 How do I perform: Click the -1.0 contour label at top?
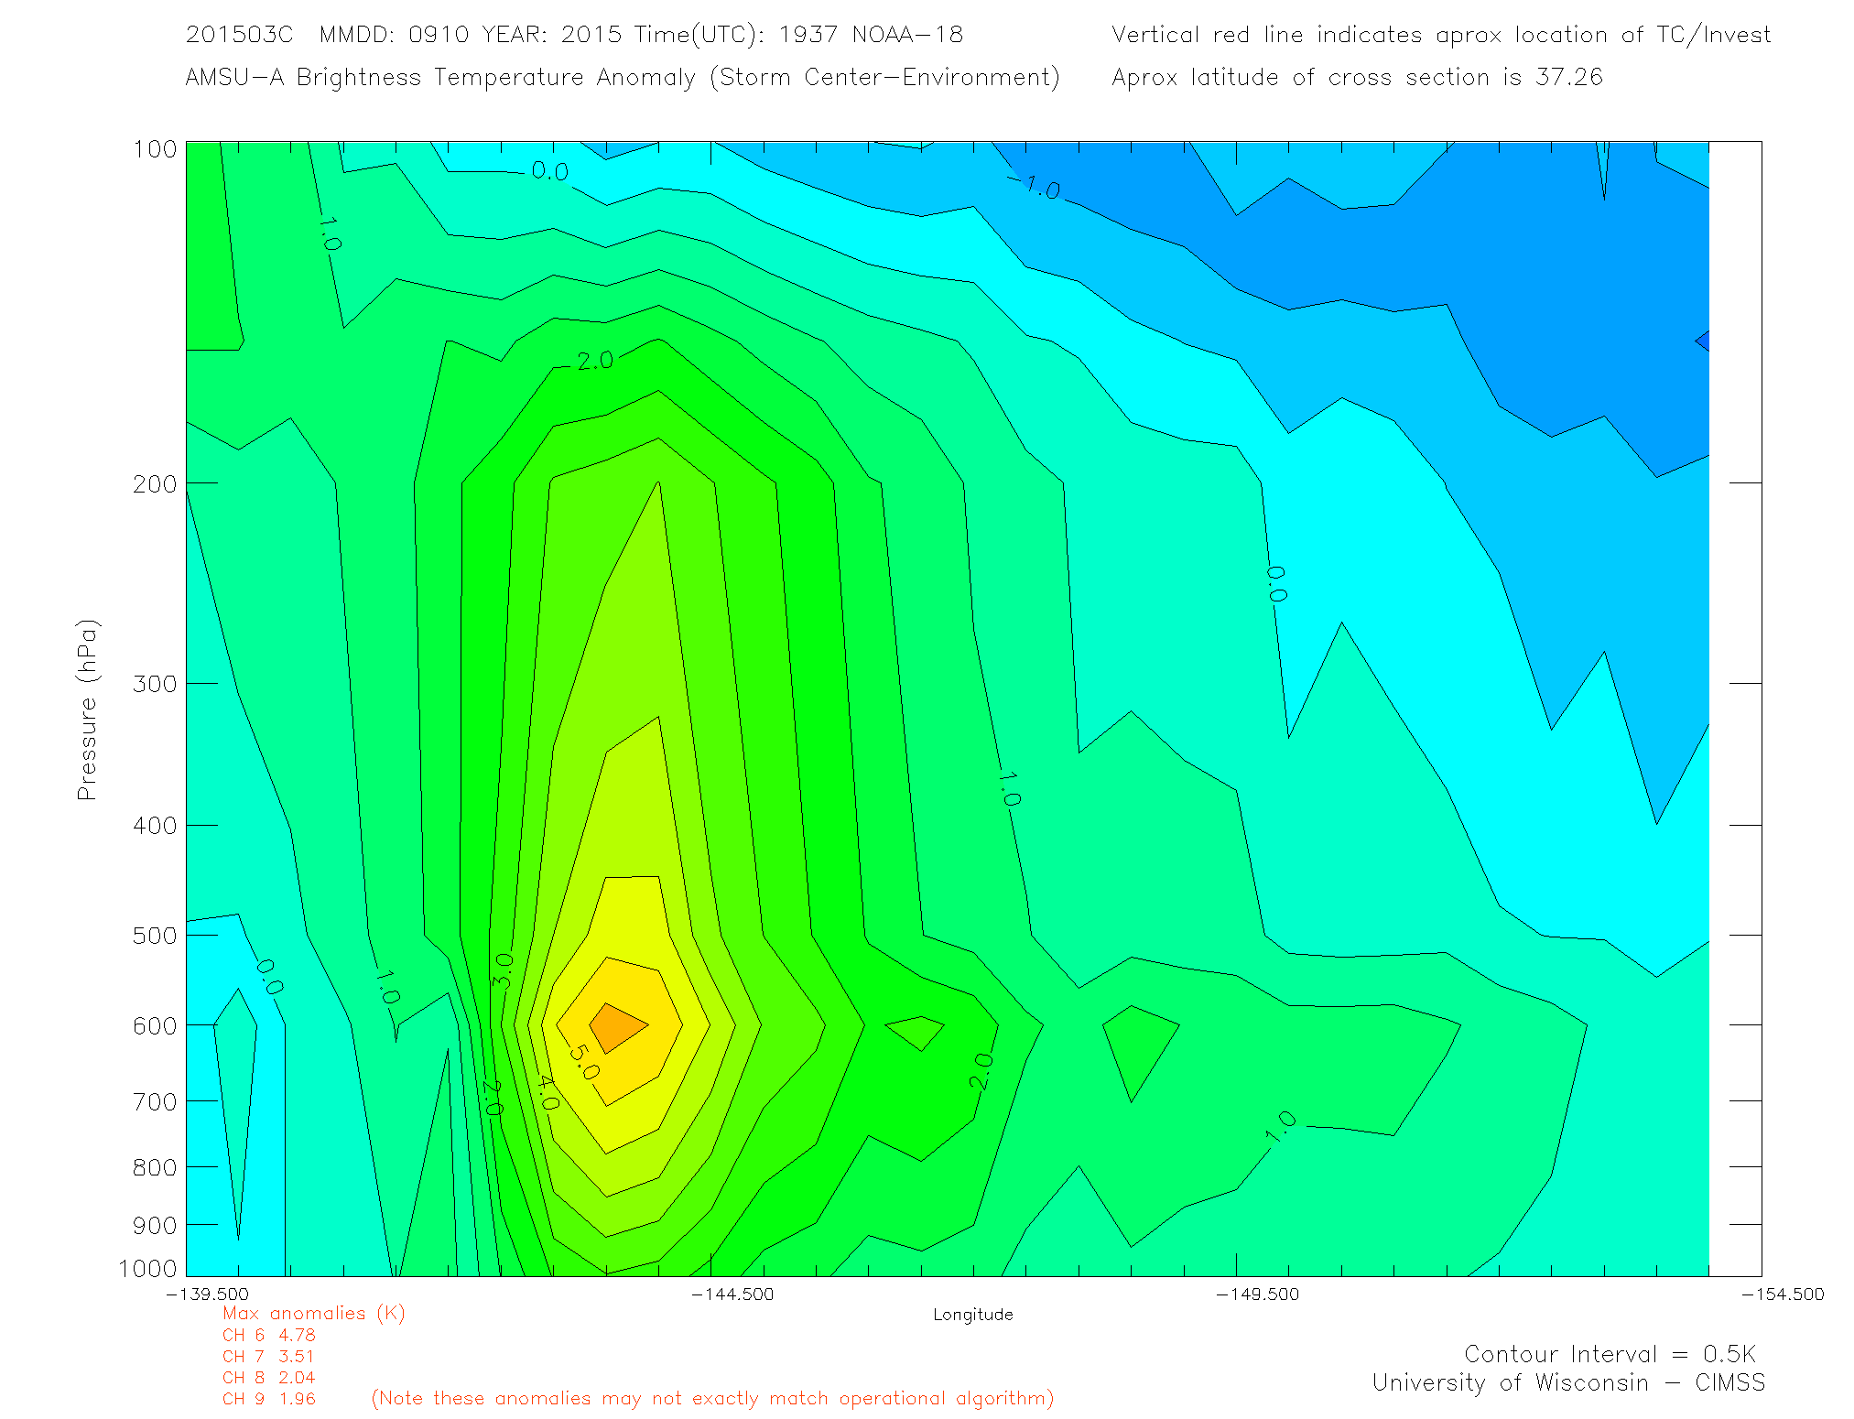tap(1035, 187)
